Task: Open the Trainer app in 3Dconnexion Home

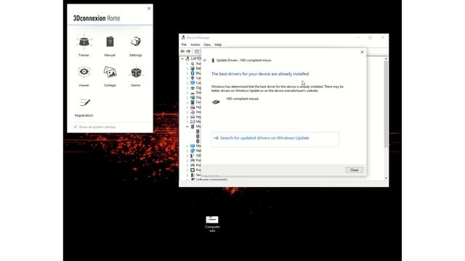Action: coord(84,46)
